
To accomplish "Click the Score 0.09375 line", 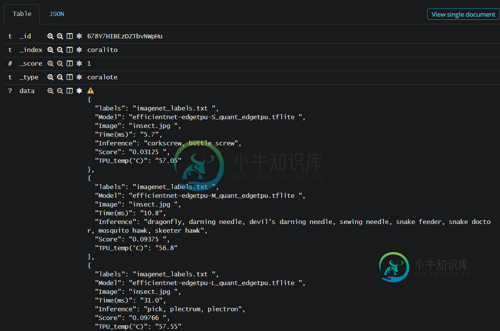I will pyautogui.click(x=132, y=239).
